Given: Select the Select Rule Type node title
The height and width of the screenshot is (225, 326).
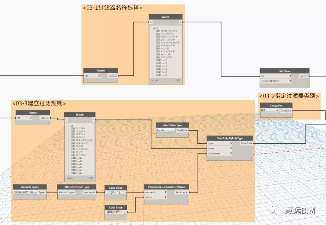Looking at the screenshot, I should [x=172, y=125].
